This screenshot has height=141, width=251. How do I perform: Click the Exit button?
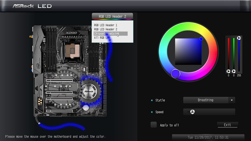point(227,125)
